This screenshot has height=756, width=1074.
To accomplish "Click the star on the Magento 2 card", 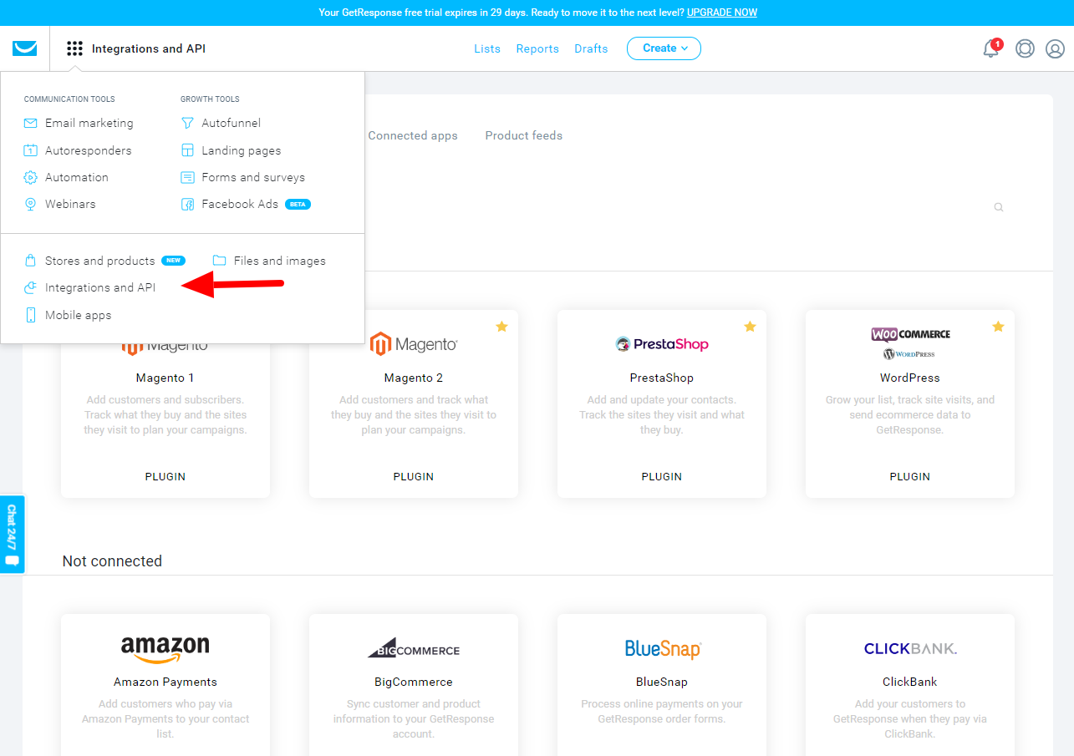I will [501, 327].
